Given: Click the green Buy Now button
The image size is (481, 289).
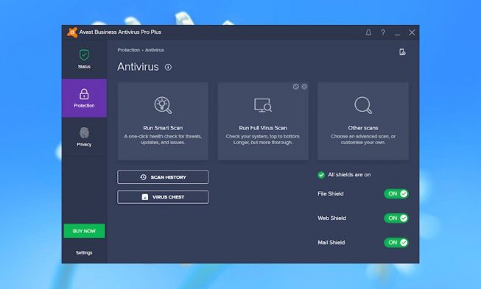Looking at the screenshot, I should pos(85,231).
